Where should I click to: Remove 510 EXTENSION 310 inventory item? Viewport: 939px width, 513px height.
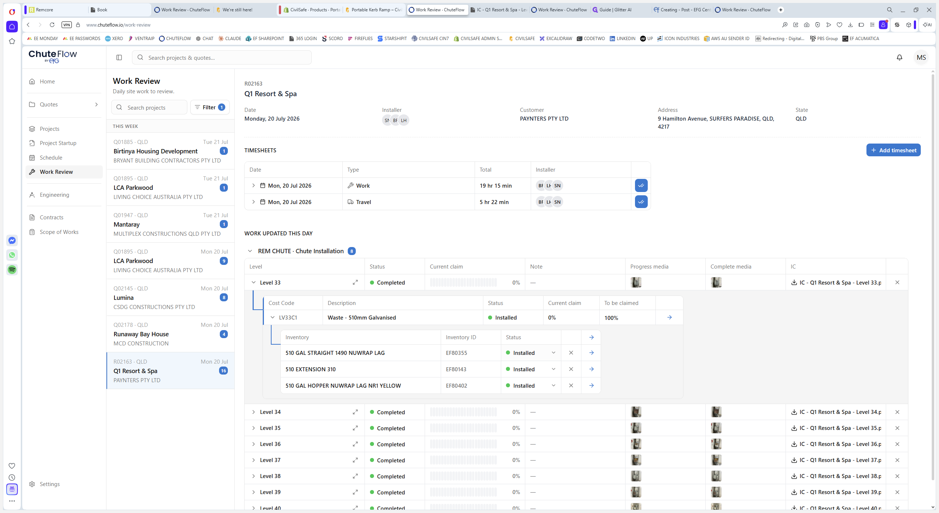point(571,369)
